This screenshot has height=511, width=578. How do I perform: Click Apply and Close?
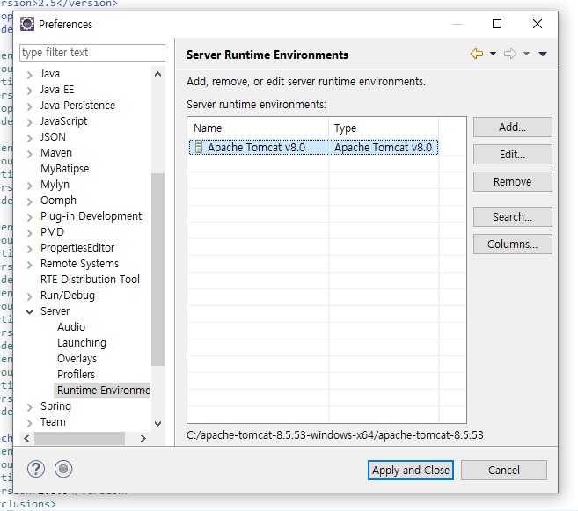pyautogui.click(x=411, y=471)
